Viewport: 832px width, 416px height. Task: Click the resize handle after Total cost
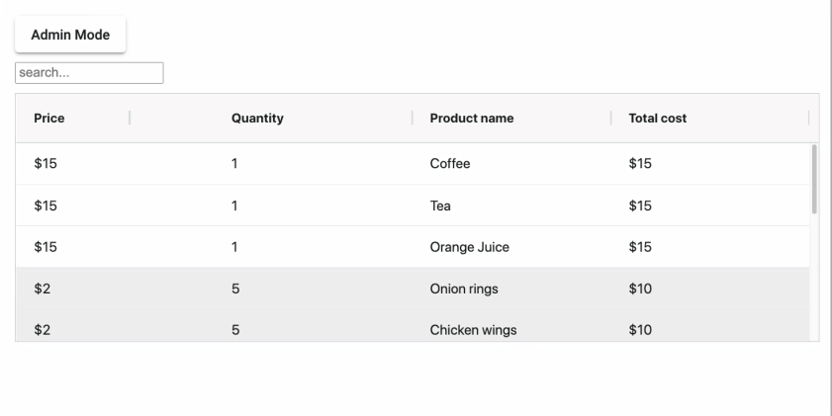(809, 119)
